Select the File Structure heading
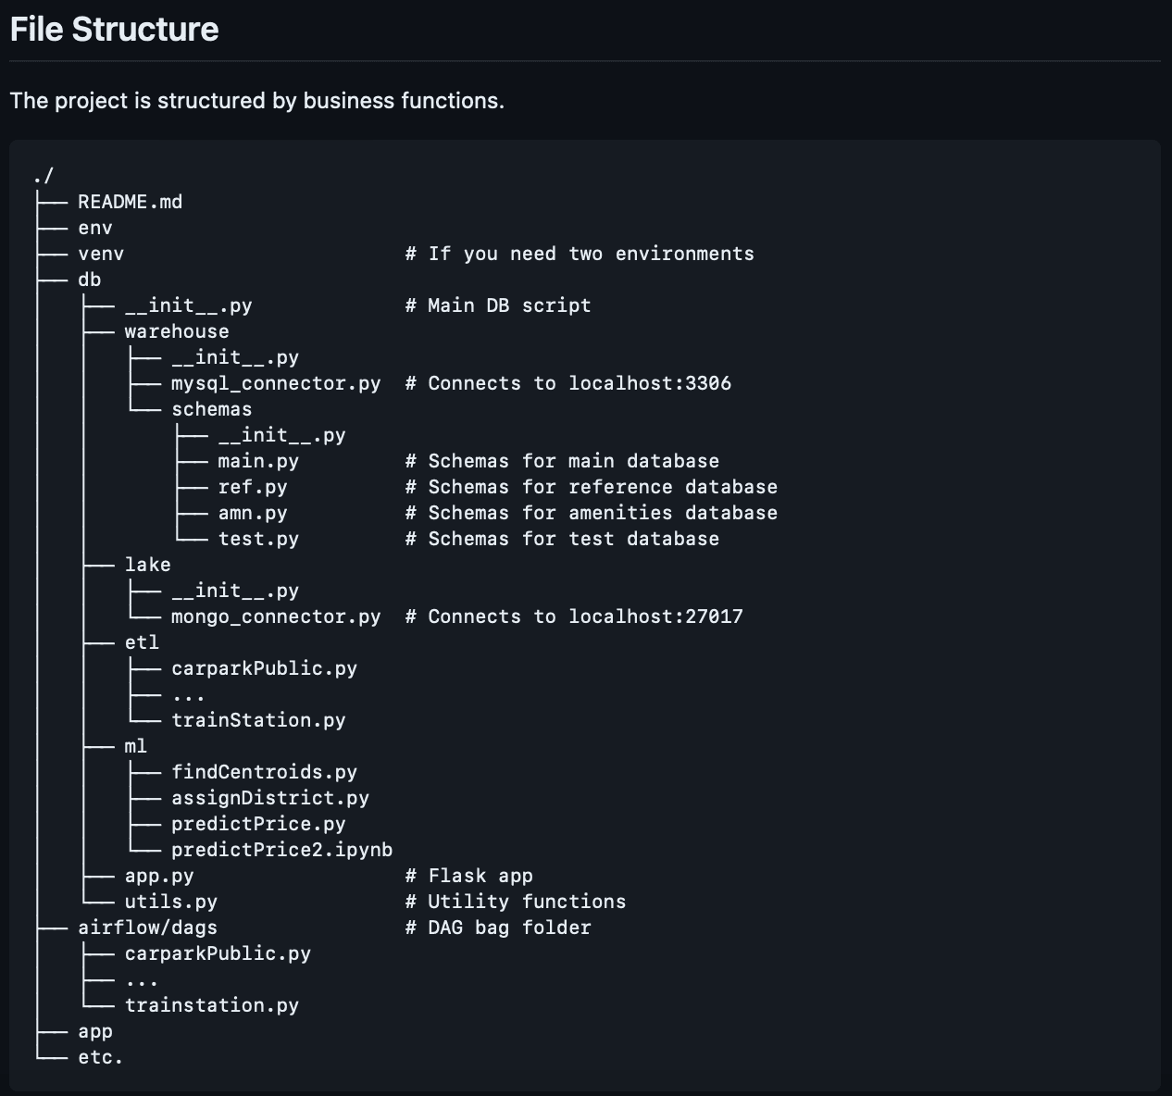Image resolution: width=1172 pixels, height=1096 pixels. pos(115,29)
